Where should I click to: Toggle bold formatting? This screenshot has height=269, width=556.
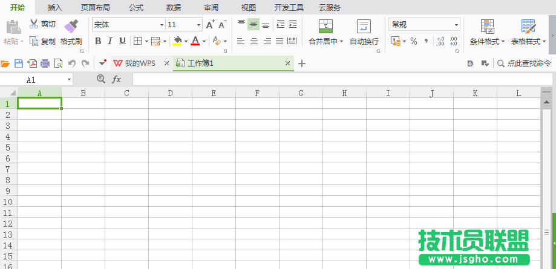[x=98, y=41]
